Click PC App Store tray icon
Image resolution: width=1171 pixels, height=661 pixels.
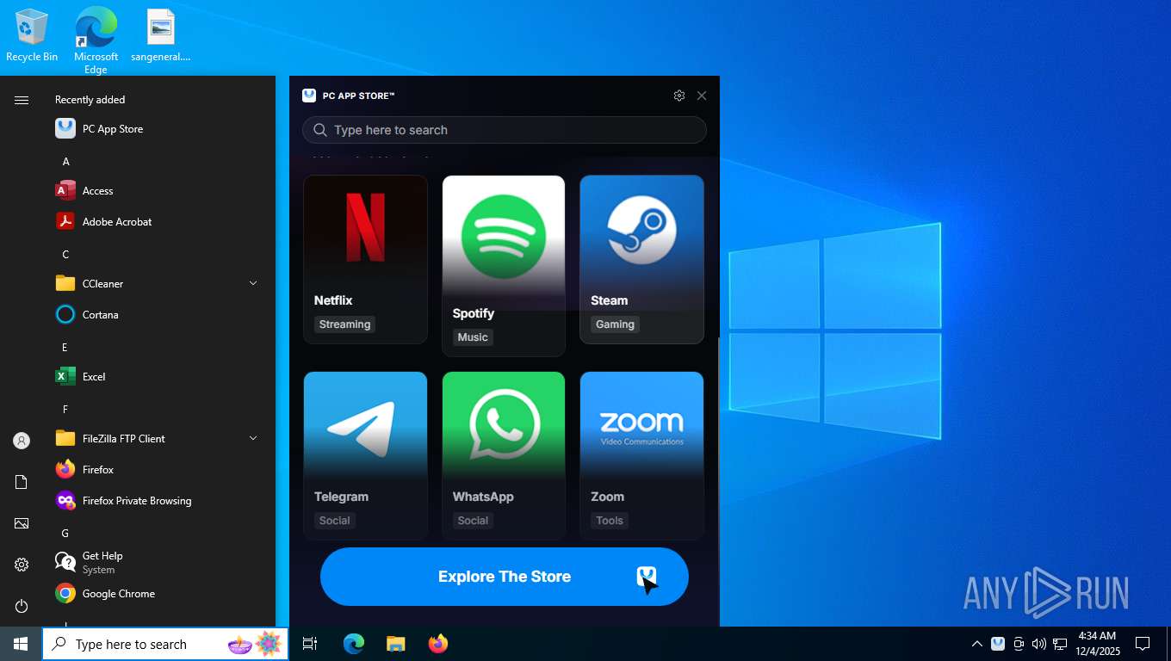(x=998, y=644)
